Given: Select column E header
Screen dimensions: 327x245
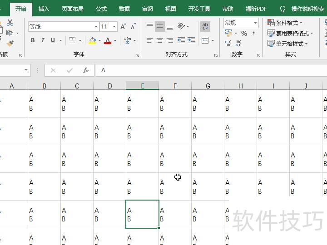Looking at the screenshot, I should tap(143, 86).
